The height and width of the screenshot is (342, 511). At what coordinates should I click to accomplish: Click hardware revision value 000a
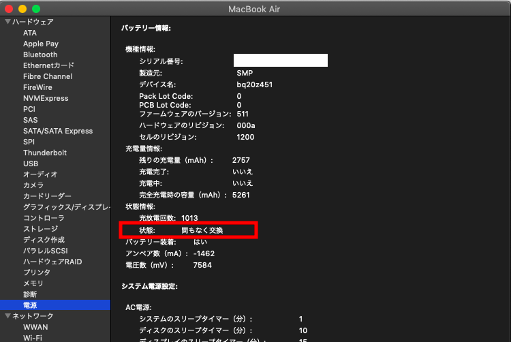246,125
